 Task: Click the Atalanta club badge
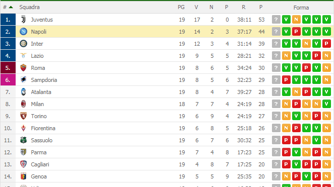[23, 92]
